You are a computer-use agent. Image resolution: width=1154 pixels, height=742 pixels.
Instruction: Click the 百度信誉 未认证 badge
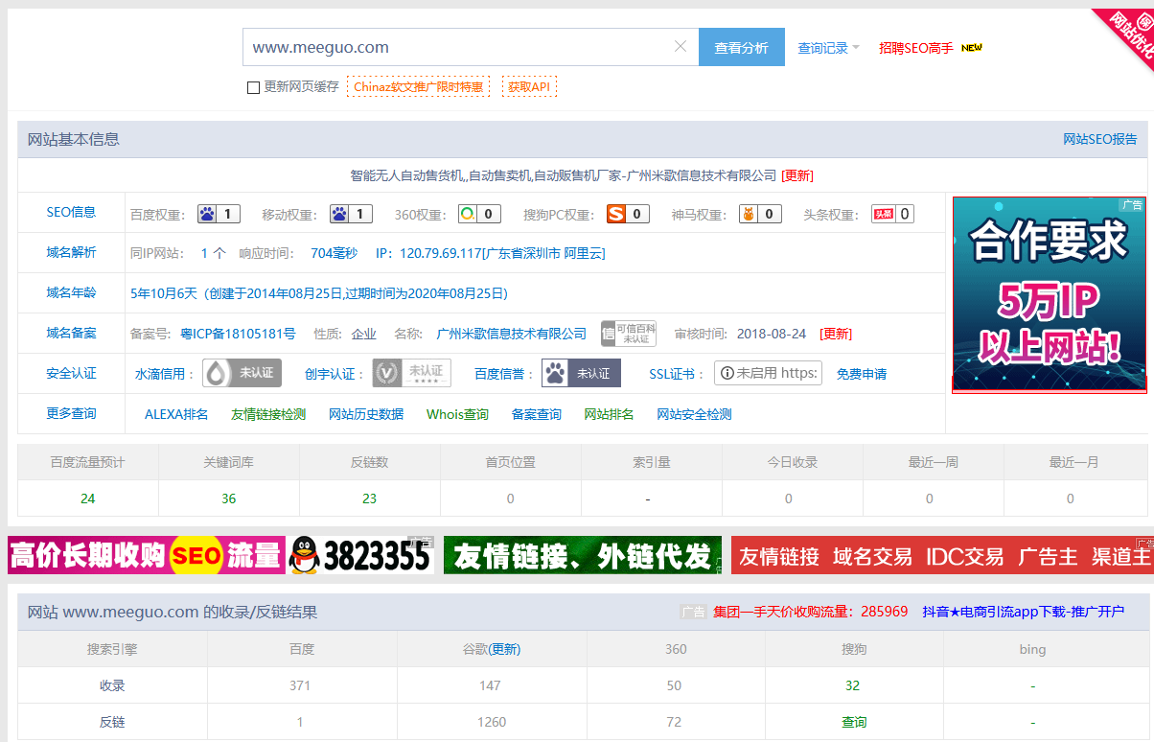pos(581,373)
